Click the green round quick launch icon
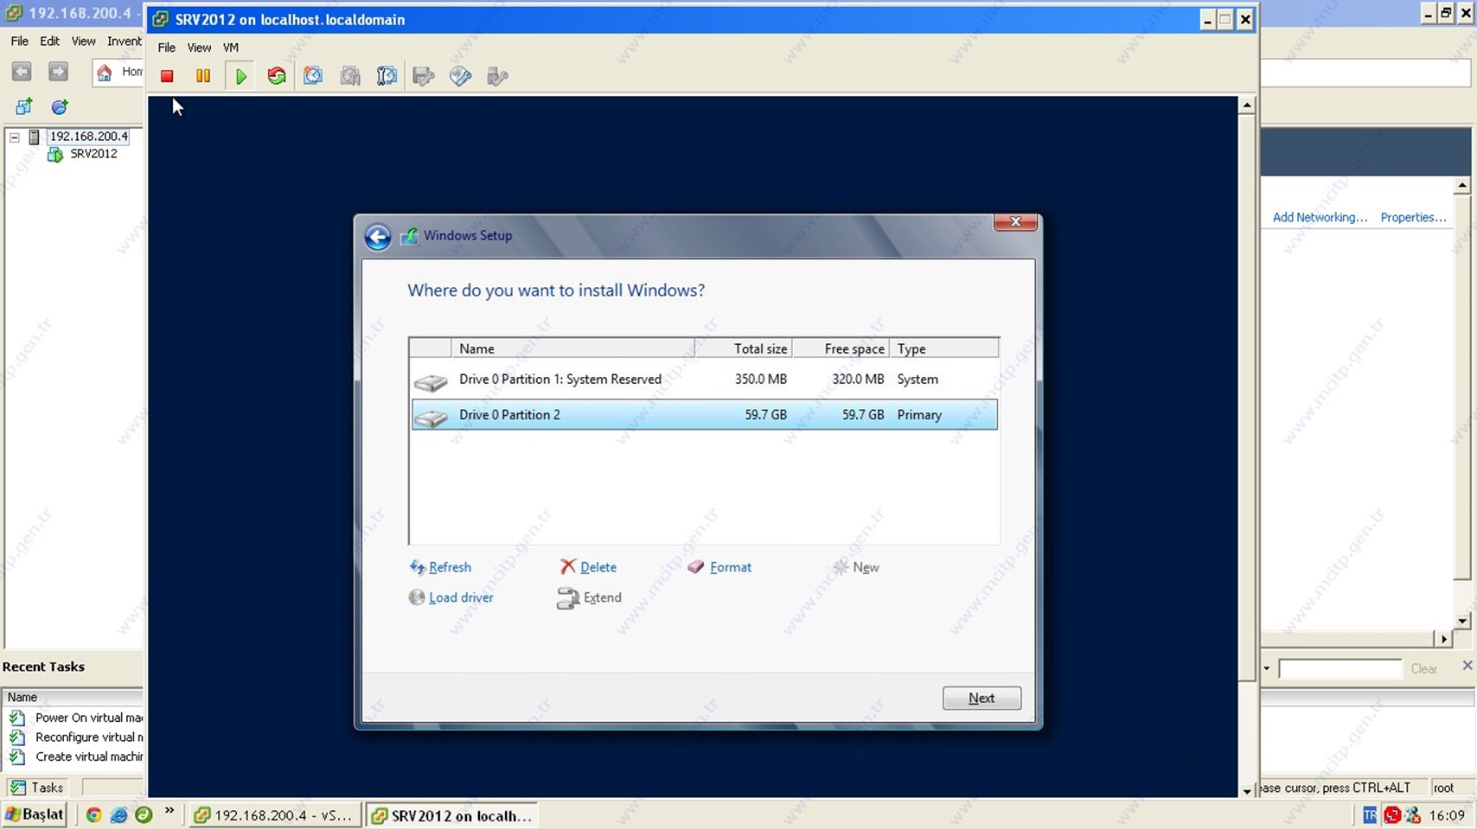The height and width of the screenshot is (830, 1477). pos(144,814)
